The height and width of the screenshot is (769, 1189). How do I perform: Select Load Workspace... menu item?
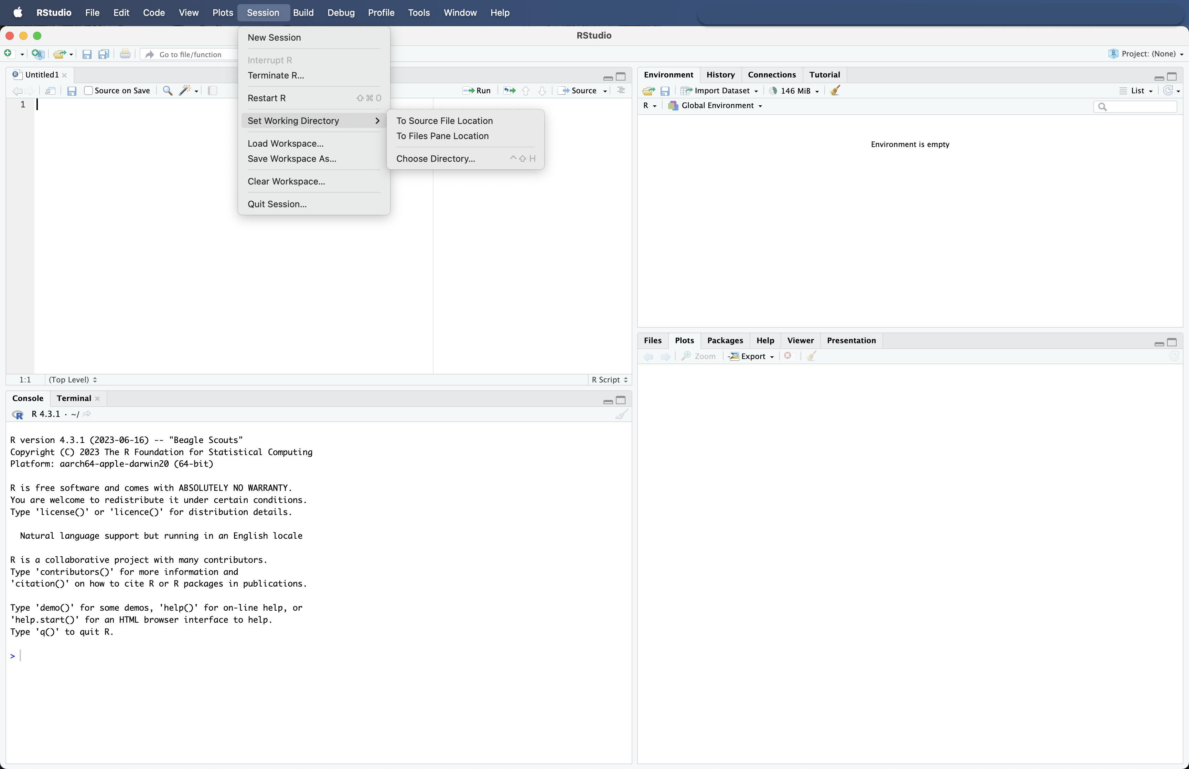313,144
